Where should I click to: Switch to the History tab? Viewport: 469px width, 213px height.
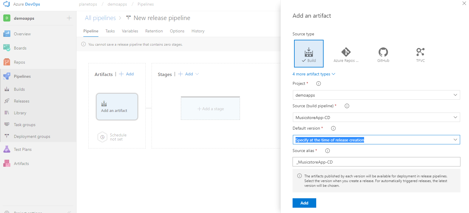coord(198,31)
